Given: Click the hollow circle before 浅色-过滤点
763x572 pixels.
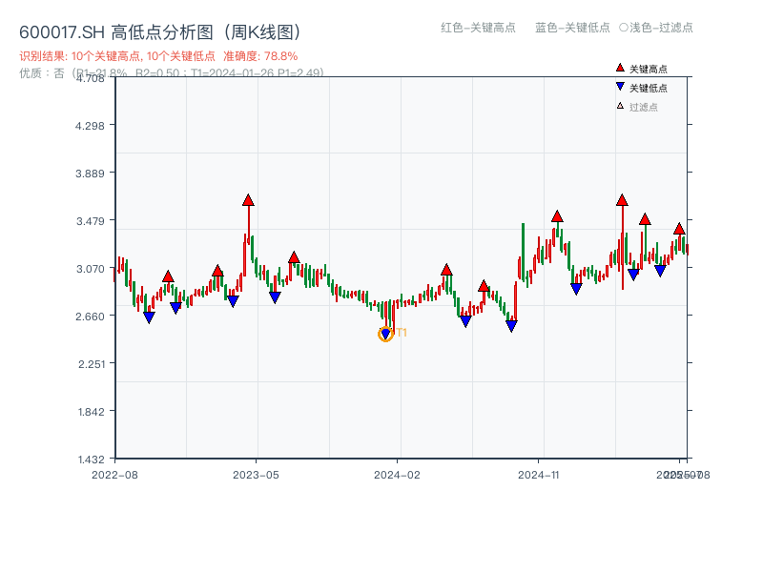Looking at the screenshot, I should coord(624,28).
